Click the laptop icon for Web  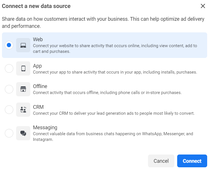coord(23,45)
